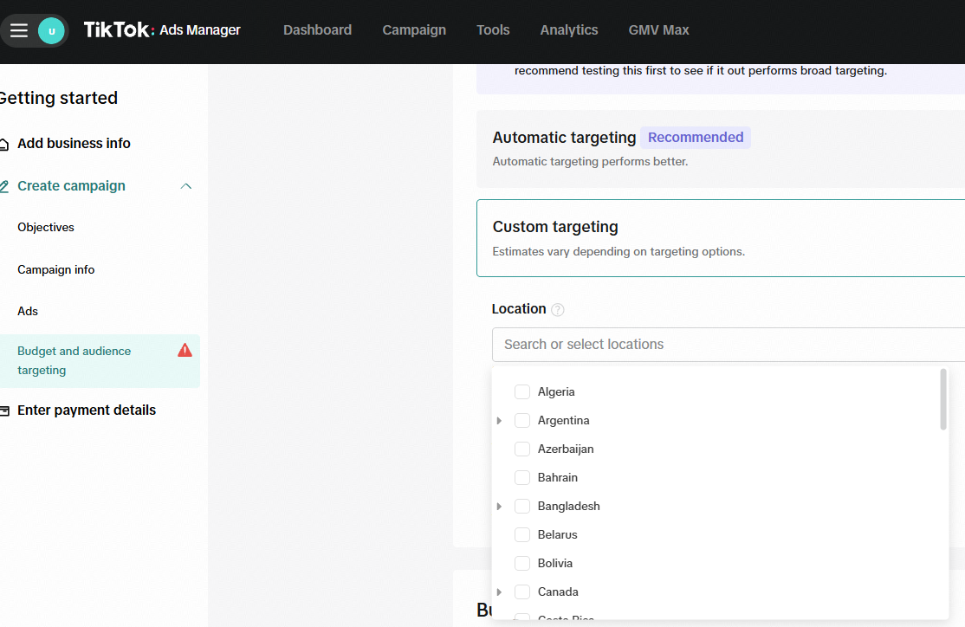Expand the Bangladesh sub-locations arrow
Viewport: 965px width, 627px height.
click(499, 507)
